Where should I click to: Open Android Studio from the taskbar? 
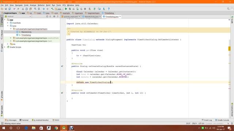click(x=64, y=128)
